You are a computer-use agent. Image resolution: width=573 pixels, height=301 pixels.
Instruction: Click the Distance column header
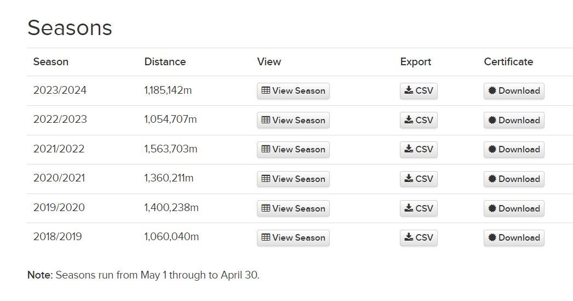point(165,62)
